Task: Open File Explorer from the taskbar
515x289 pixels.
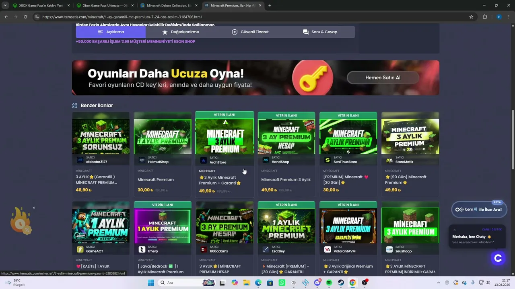Action: click(246, 283)
